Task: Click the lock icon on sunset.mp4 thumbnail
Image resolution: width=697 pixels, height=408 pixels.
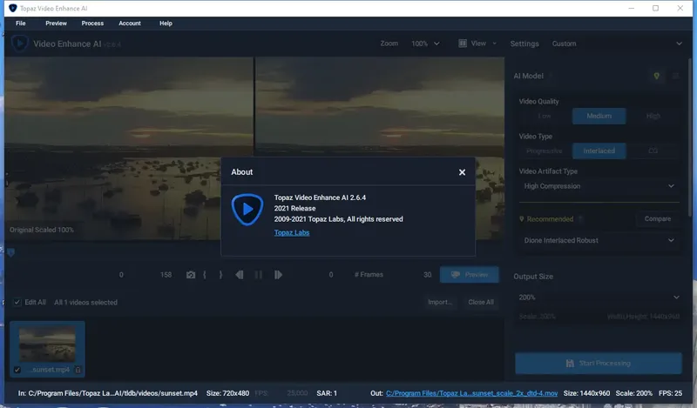Action: point(78,370)
